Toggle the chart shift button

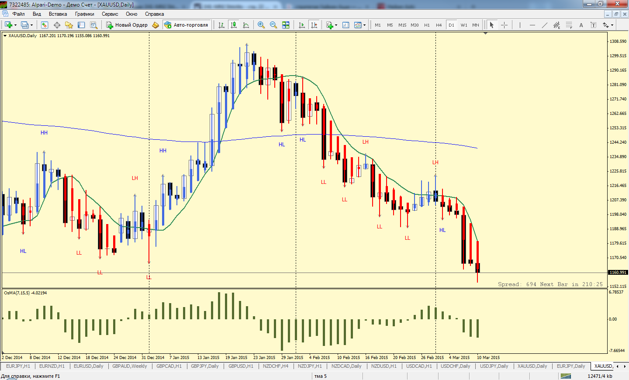point(314,25)
